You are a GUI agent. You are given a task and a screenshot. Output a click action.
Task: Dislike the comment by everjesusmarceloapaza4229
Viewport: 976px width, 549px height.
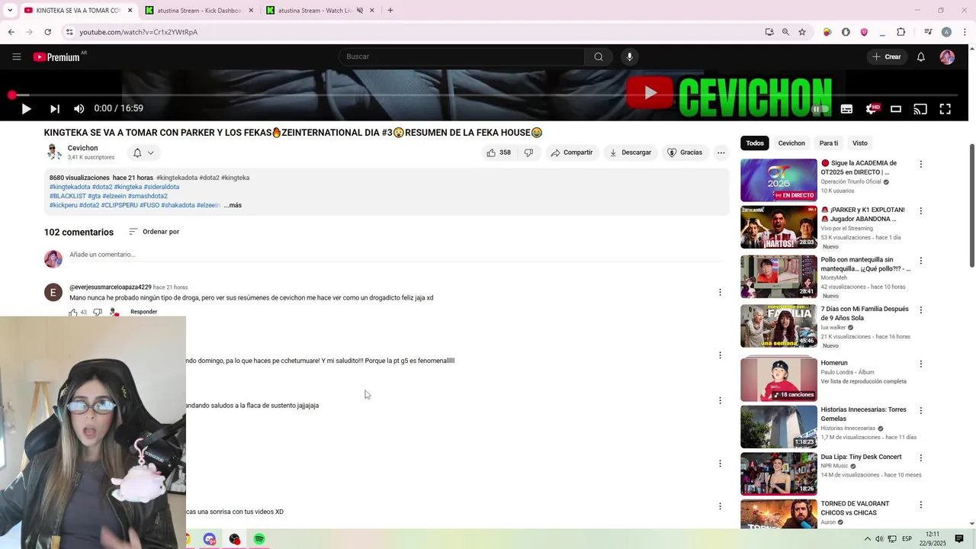click(x=97, y=313)
